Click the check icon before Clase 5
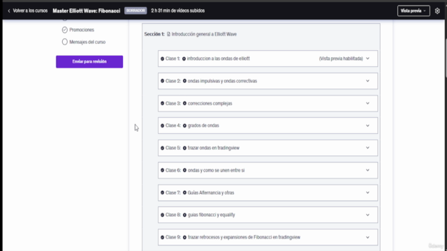The width and height of the screenshot is (447, 251). pyautogui.click(x=162, y=148)
